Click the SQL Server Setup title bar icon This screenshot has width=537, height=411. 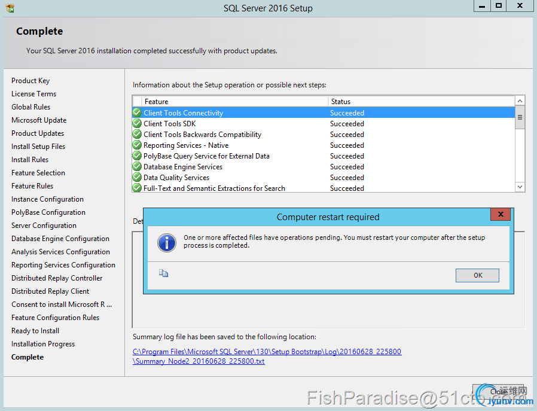click(10, 8)
